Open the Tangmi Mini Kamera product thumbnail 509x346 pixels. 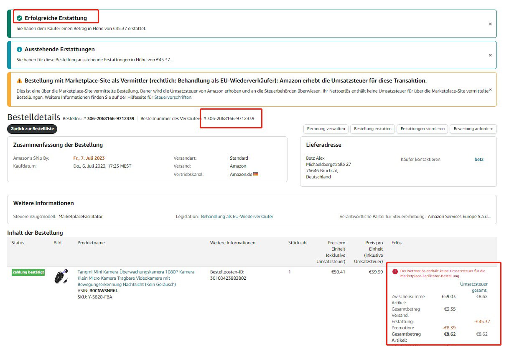coord(61,278)
